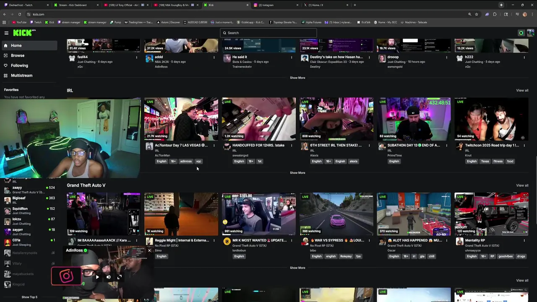Image resolution: width=537 pixels, height=302 pixels.
Task: Mute the AdinRoss mini player volume
Action: point(108,277)
